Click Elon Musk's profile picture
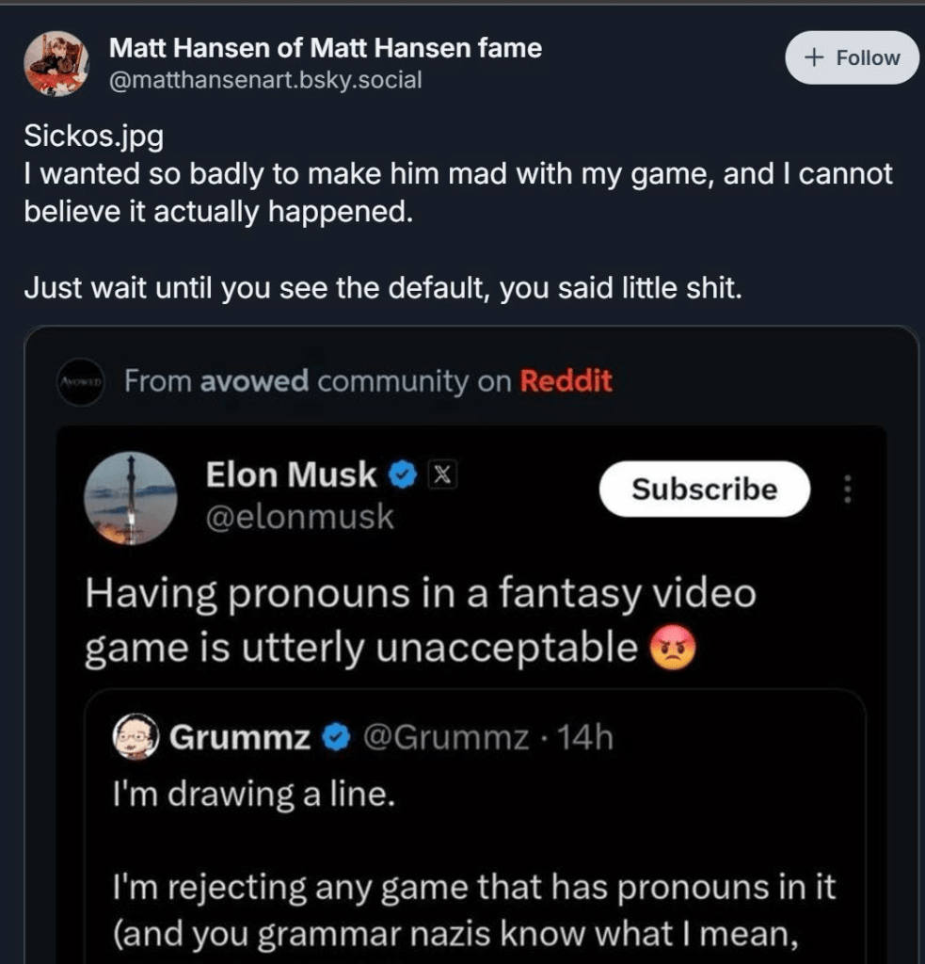Image resolution: width=925 pixels, height=964 pixels. click(131, 499)
